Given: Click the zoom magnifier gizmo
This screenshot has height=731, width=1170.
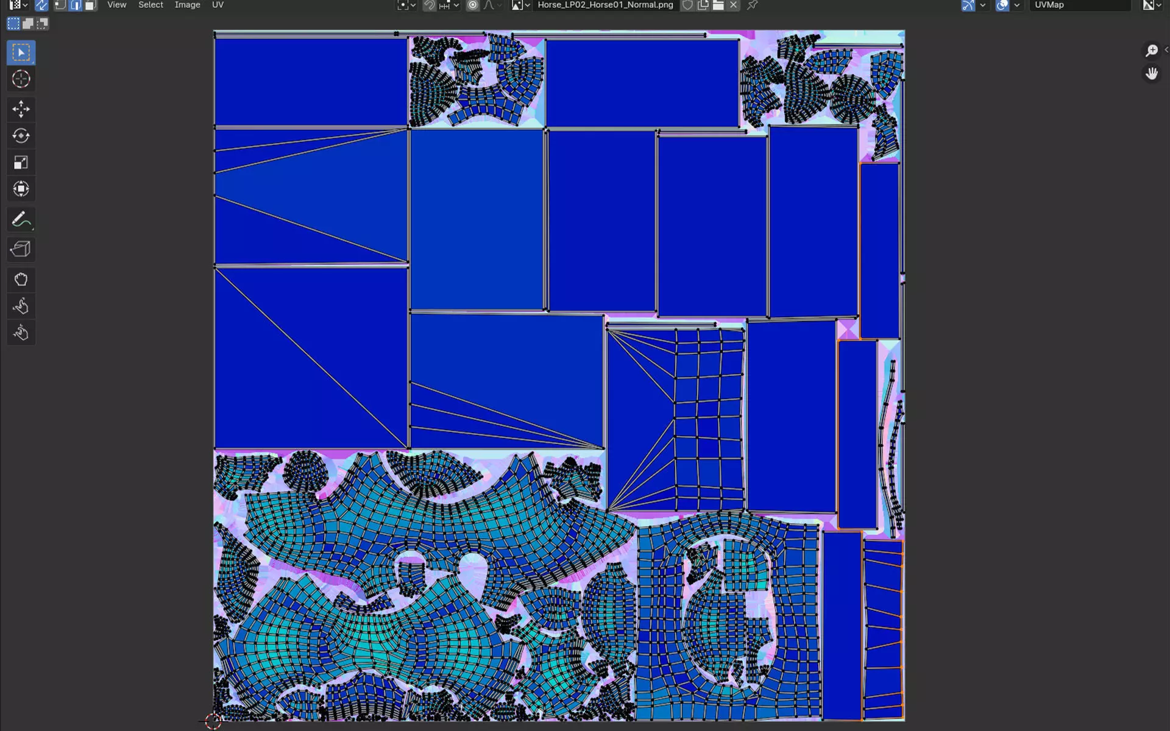Looking at the screenshot, I should [x=1151, y=51].
